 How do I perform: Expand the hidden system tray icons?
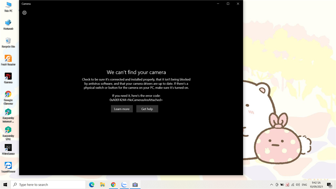271,185
